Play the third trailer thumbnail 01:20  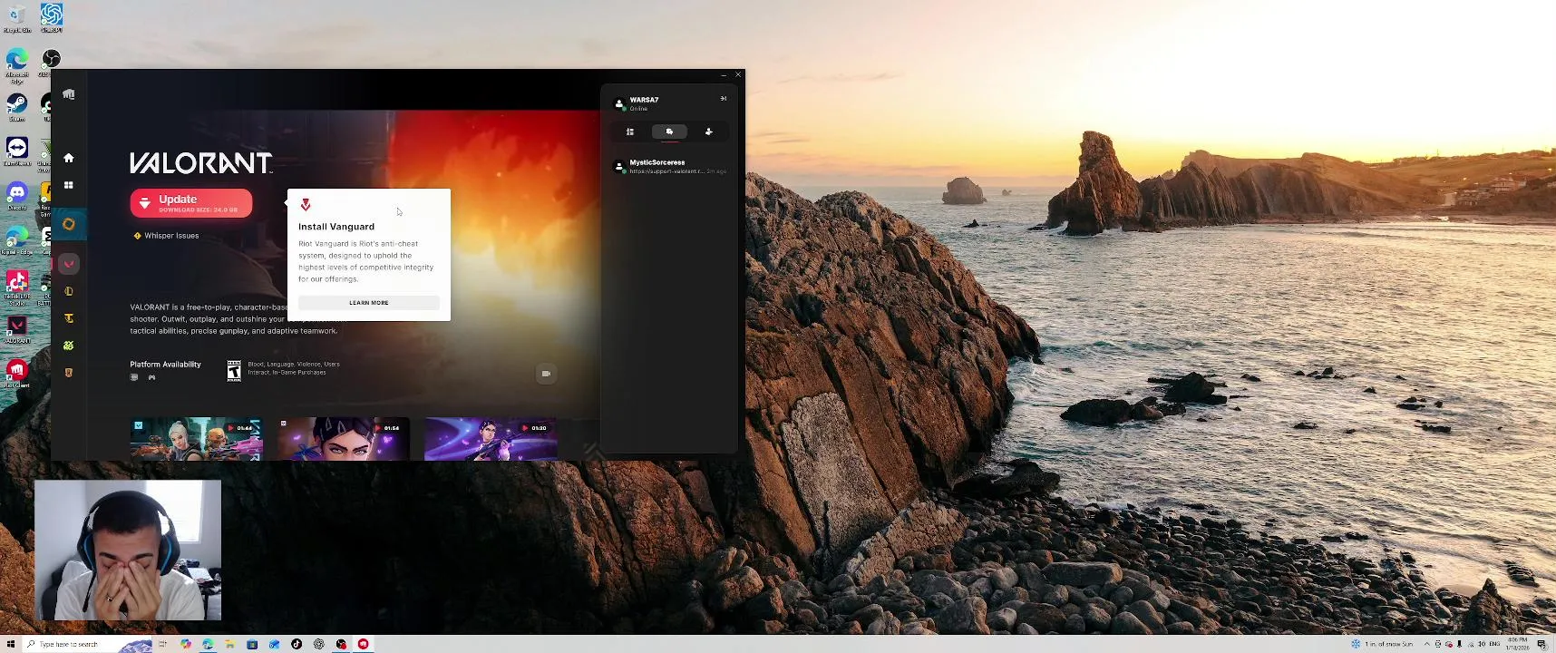(491, 439)
